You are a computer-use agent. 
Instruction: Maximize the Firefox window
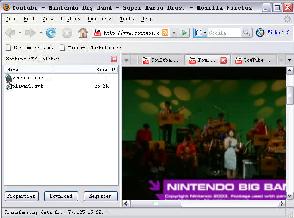[277, 8]
